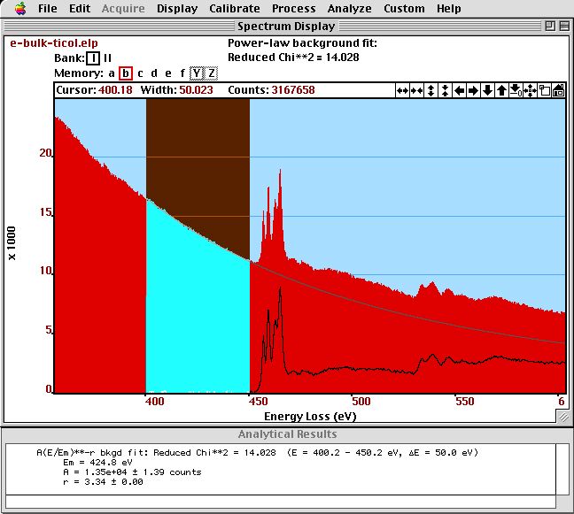Viewport: 574px width, 514px height.
Task: Click the vertical expand arrows icon
Action: [x=430, y=90]
